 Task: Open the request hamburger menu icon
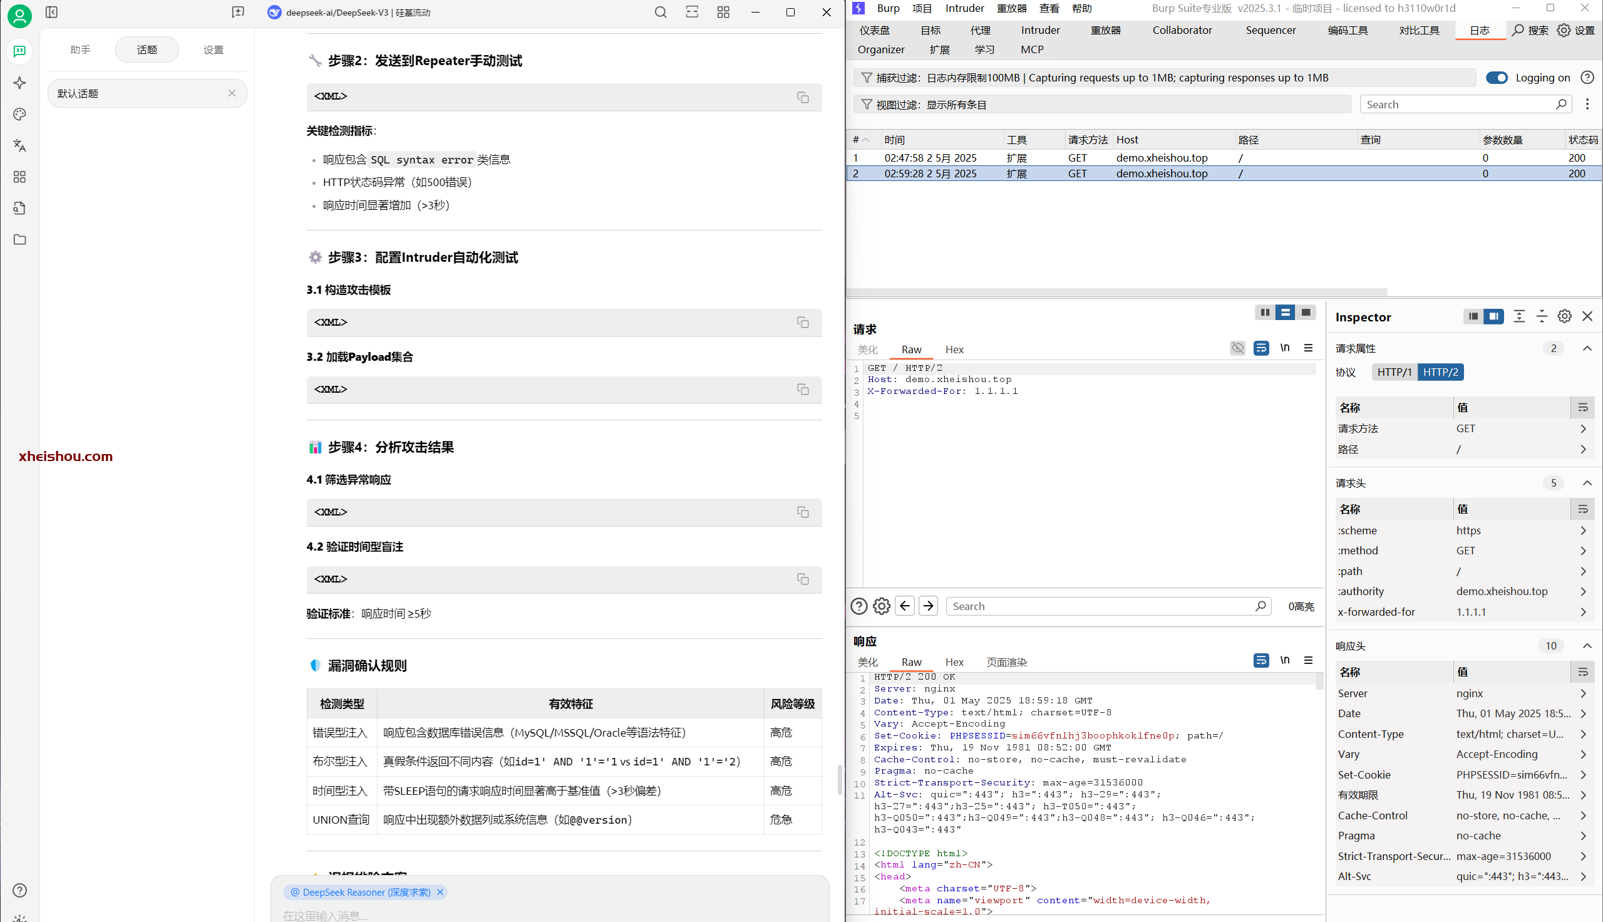(1308, 348)
